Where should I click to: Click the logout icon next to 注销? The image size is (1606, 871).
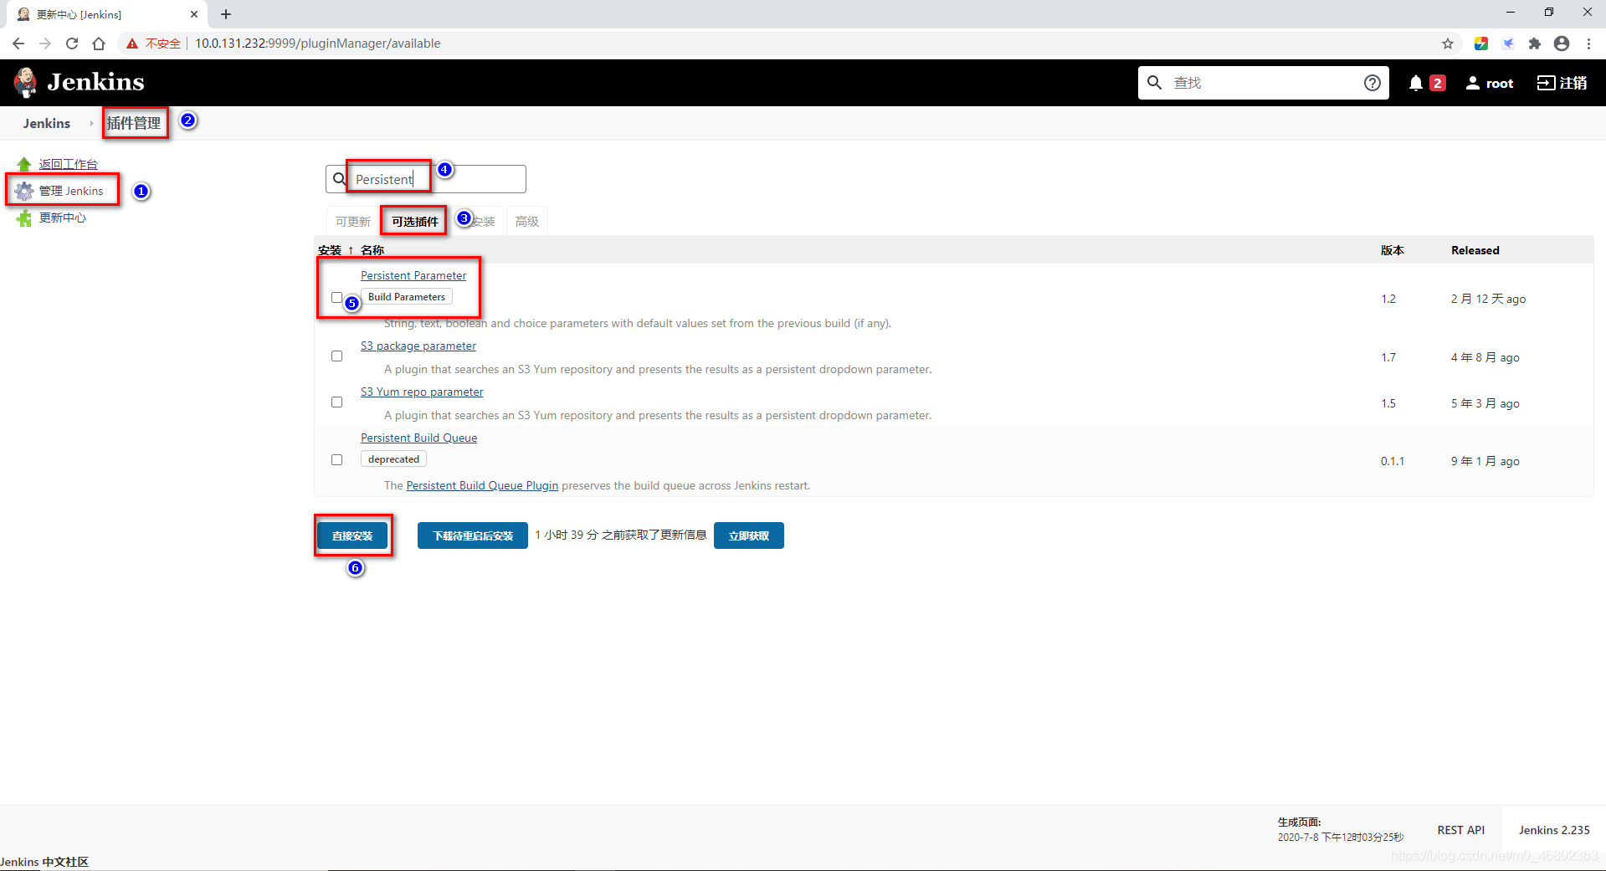(x=1547, y=83)
